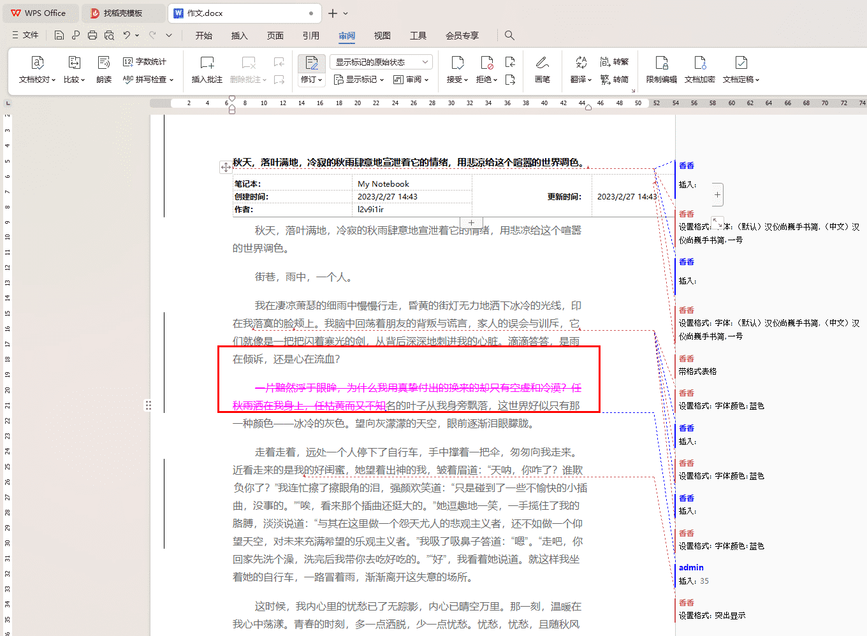
Task: Open the 文件 menu
Action: (25, 35)
